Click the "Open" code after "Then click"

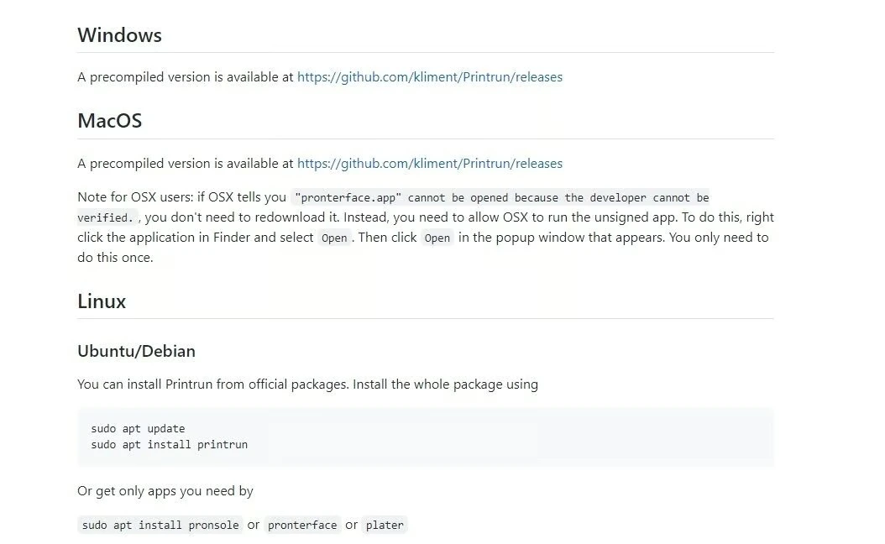[x=437, y=238]
